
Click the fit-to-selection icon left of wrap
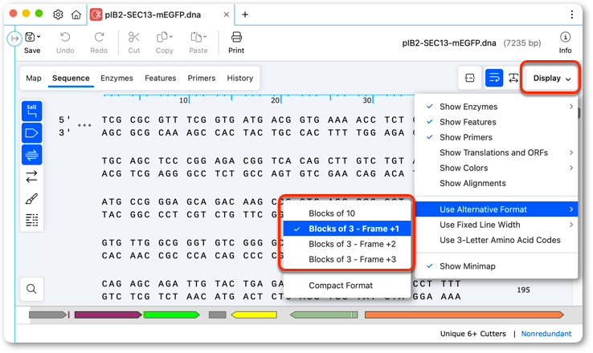470,78
